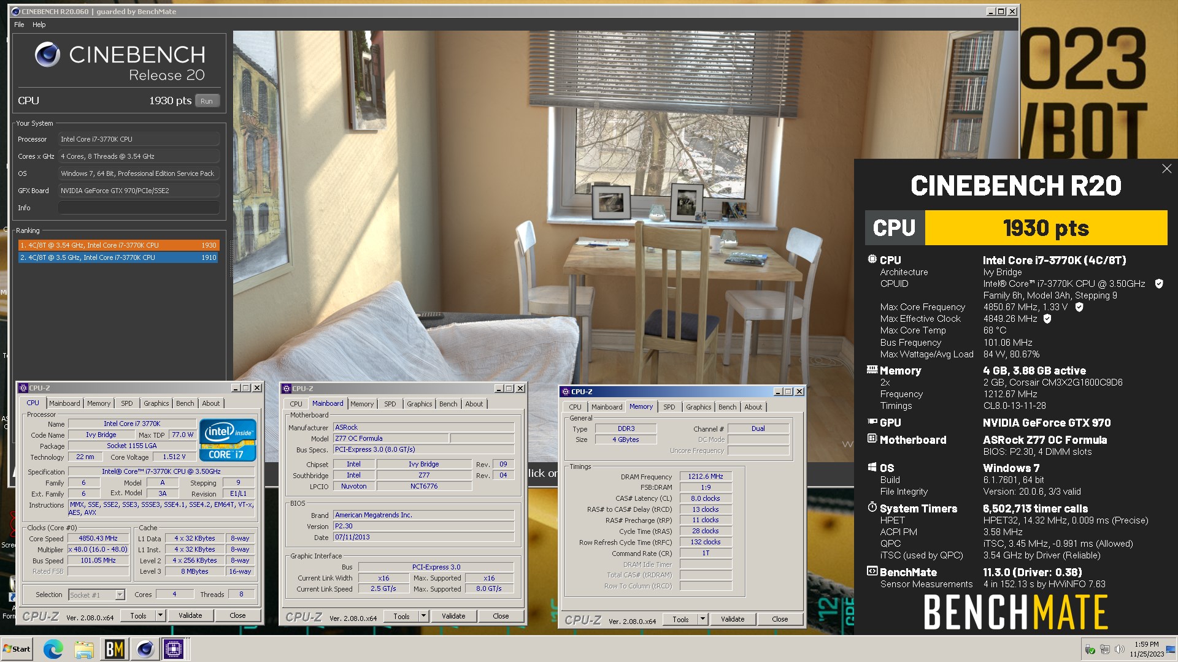Close the BenchMate results panel with X icon

click(x=1166, y=169)
